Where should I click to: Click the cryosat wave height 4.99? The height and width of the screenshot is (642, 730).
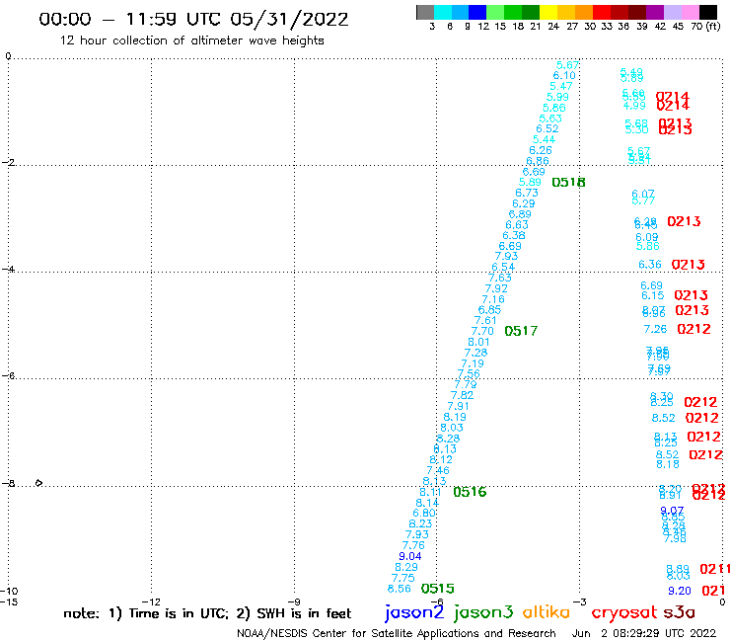coord(634,106)
